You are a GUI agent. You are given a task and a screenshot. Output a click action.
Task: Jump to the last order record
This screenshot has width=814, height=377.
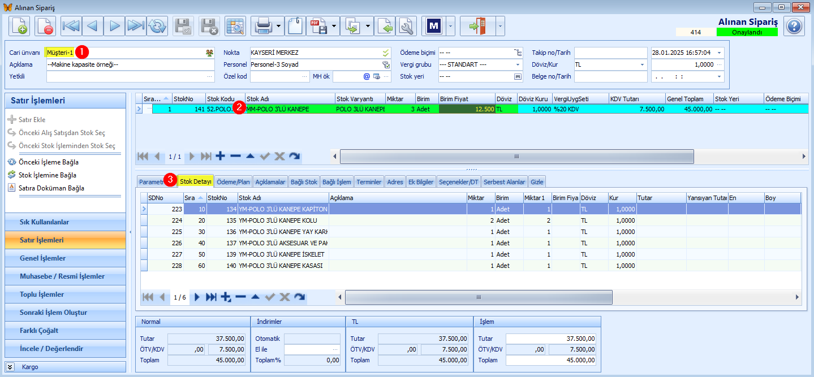pos(136,26)
